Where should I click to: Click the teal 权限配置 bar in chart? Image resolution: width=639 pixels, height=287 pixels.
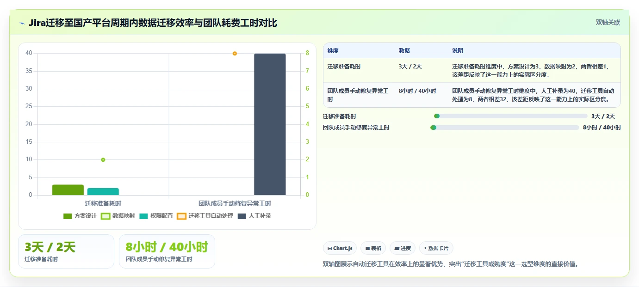coord(103,192)
